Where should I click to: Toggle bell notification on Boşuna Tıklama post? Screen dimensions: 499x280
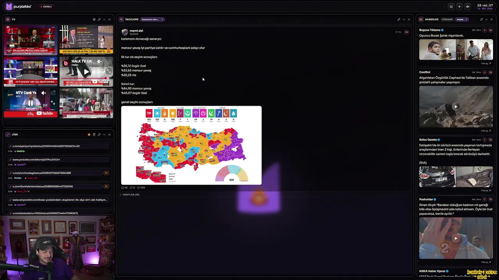point(485,30)
